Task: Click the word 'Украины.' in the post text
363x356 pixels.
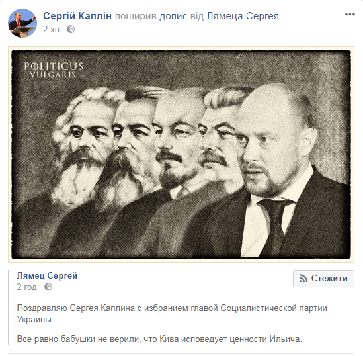Action: tap(35, 319)
